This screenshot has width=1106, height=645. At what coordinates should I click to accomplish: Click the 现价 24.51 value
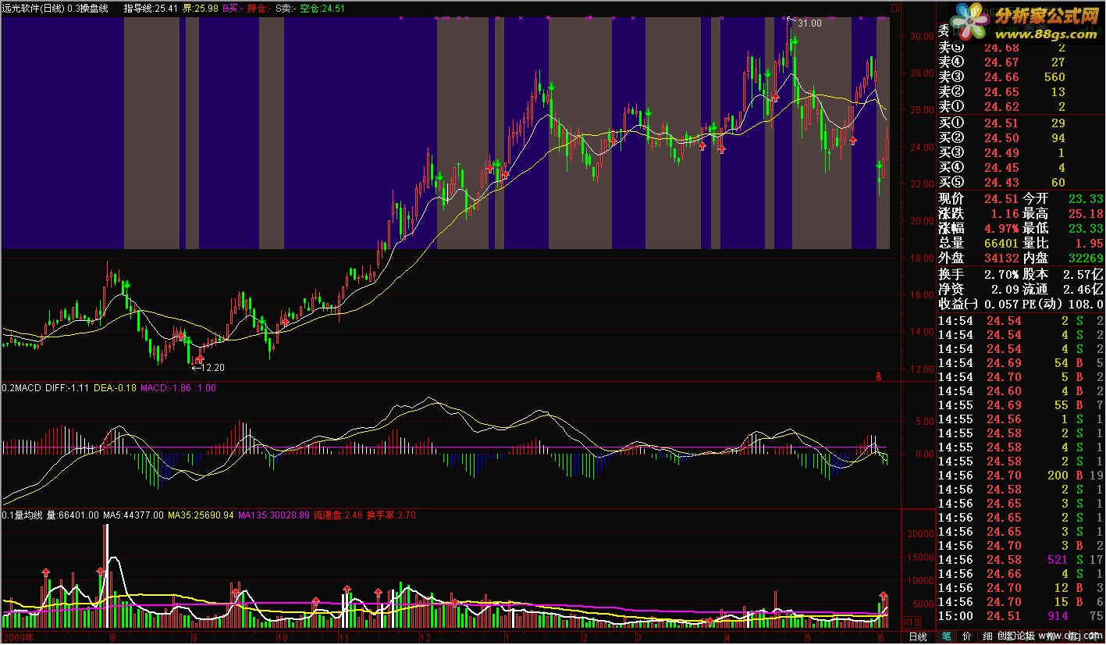(1001, 198)
